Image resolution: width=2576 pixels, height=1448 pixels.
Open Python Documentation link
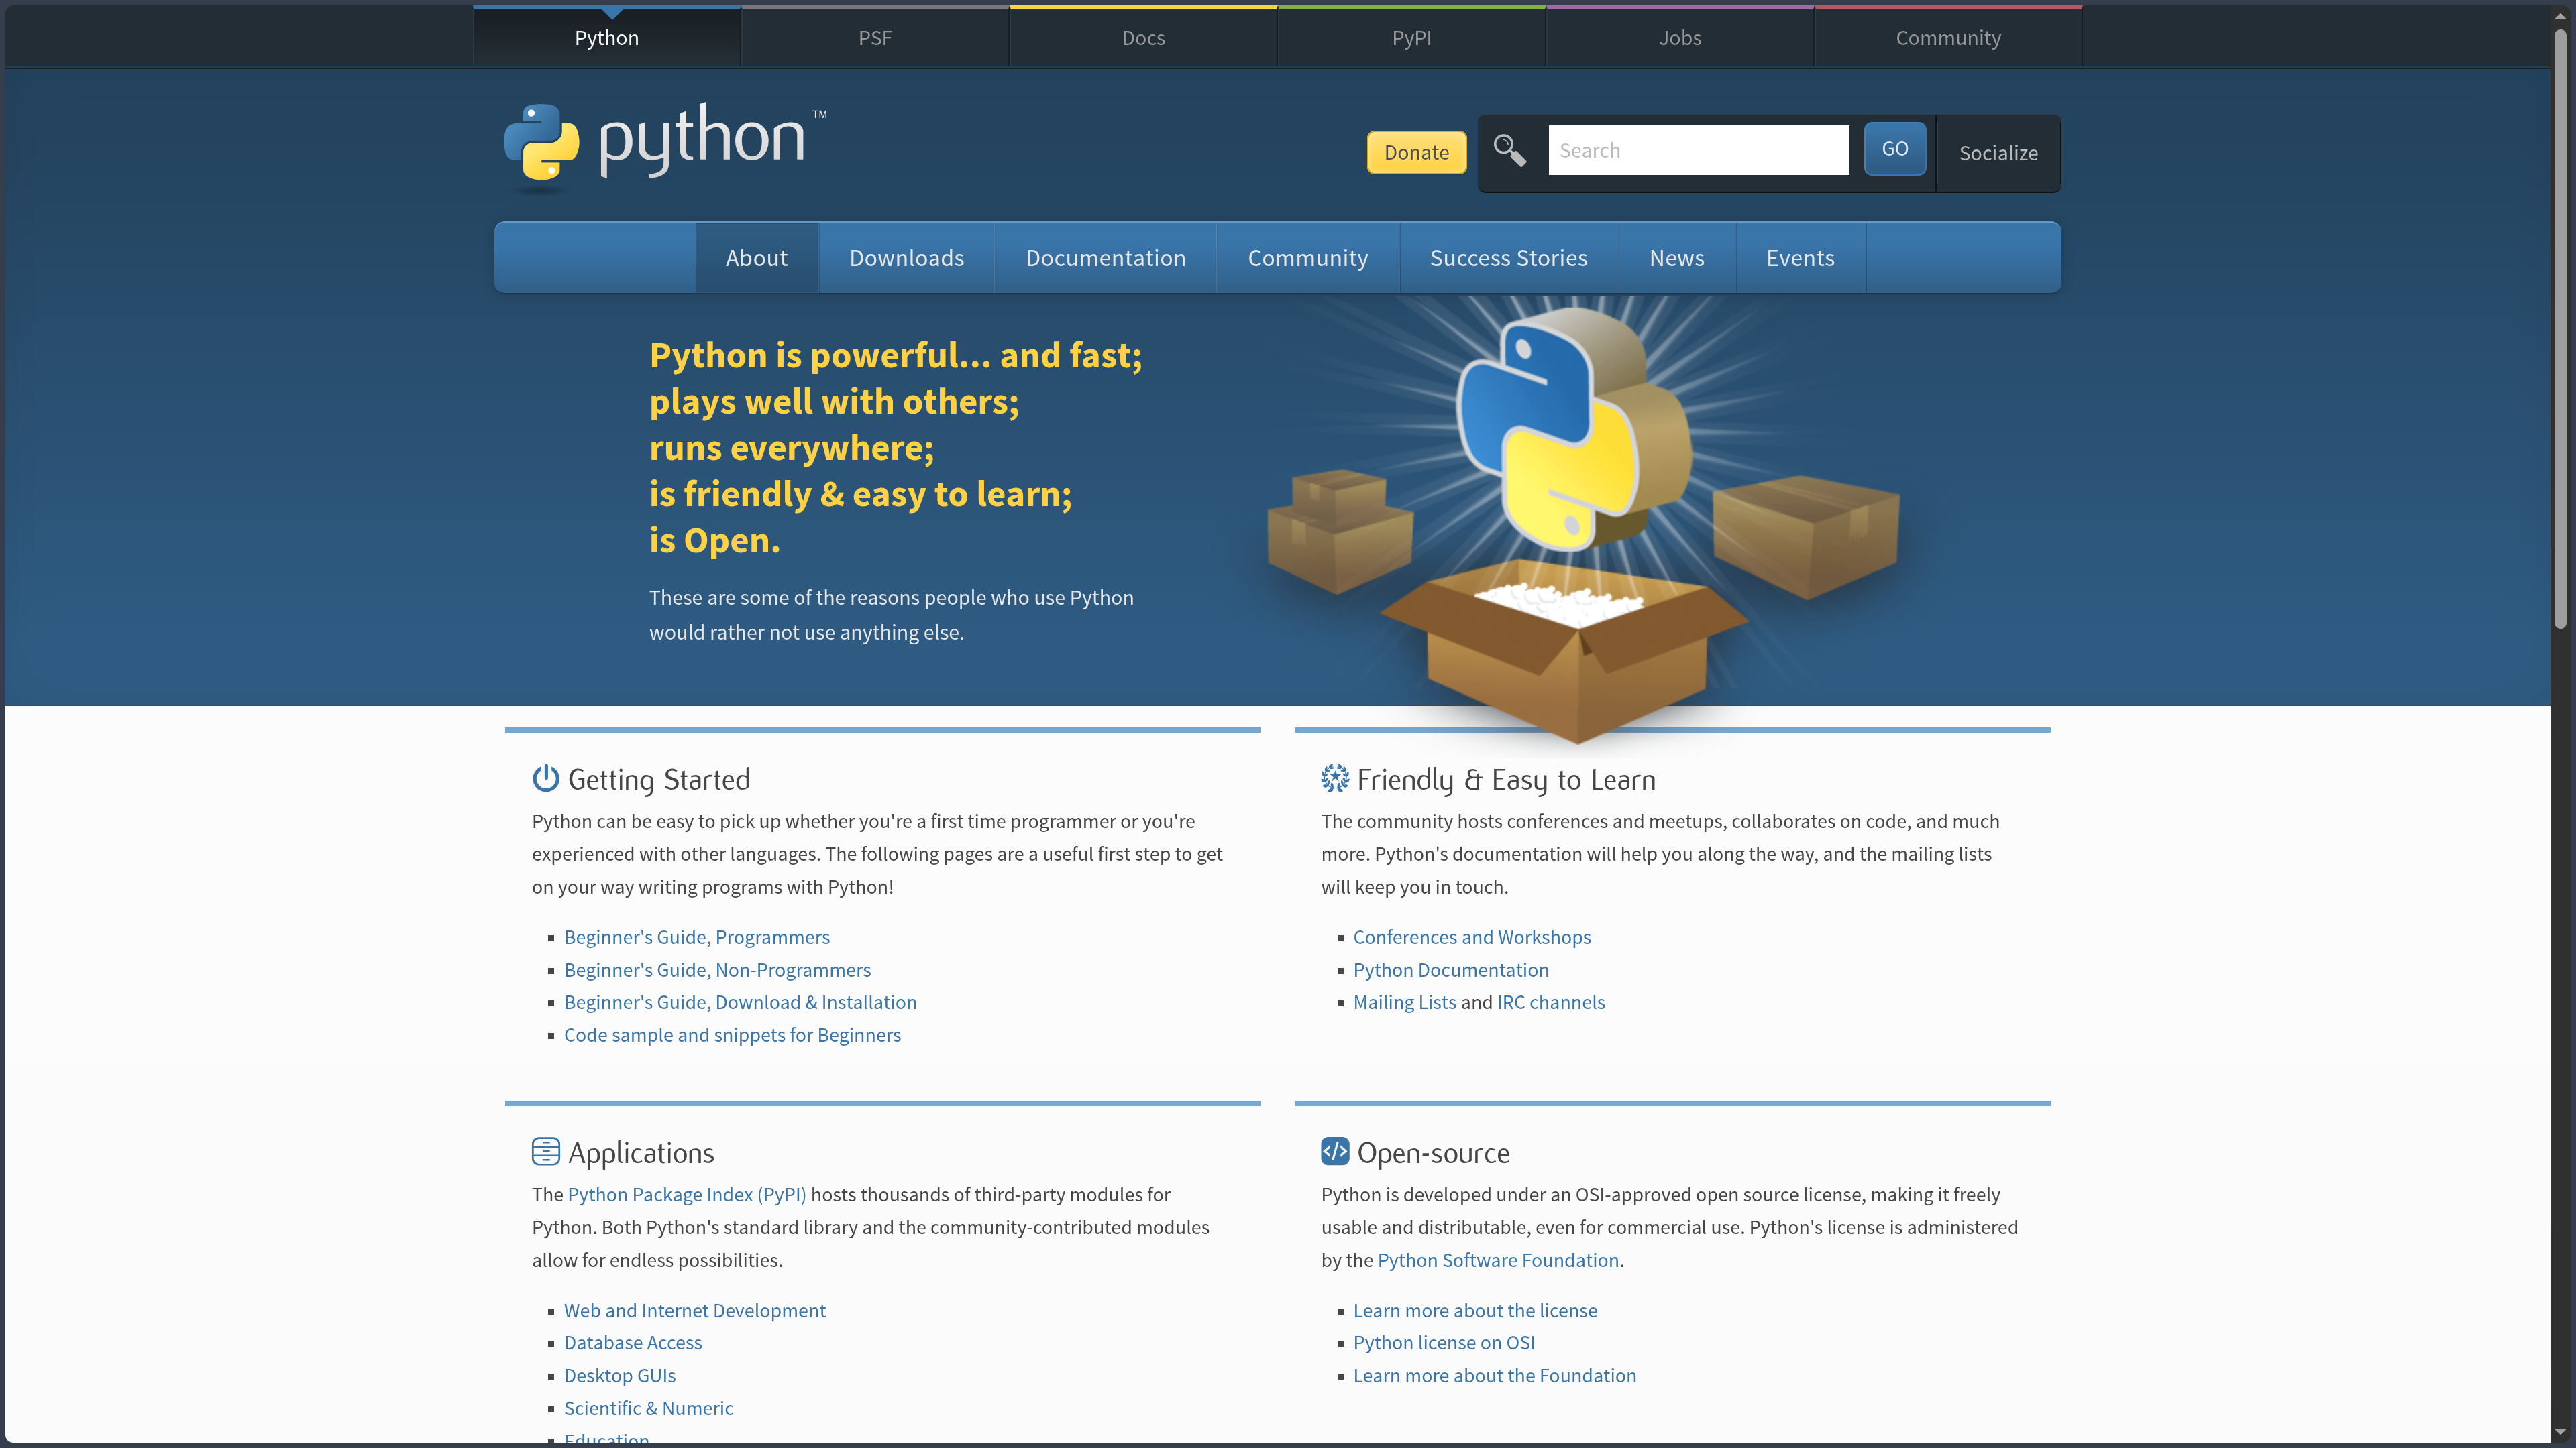pyautogui.click(x=1450, y=969)
